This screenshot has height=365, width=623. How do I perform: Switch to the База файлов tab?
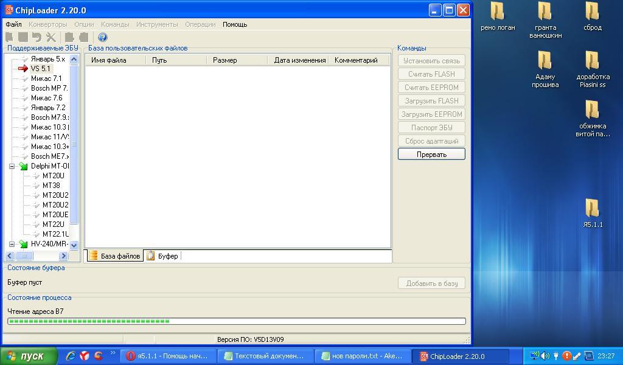[115, 255]
